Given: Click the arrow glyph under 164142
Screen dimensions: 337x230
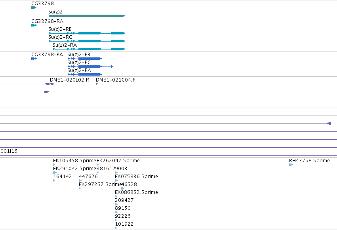Looking at the screenshot, I should pyautogui.click(x=54, y=181).
